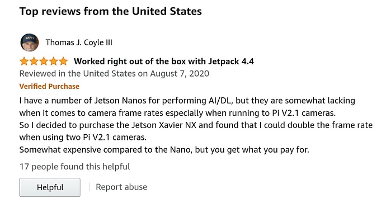The height and width of the screenshot is (203, 386).
Task: Click the review date August 7, 2020
Action: (x=180, y=74)
